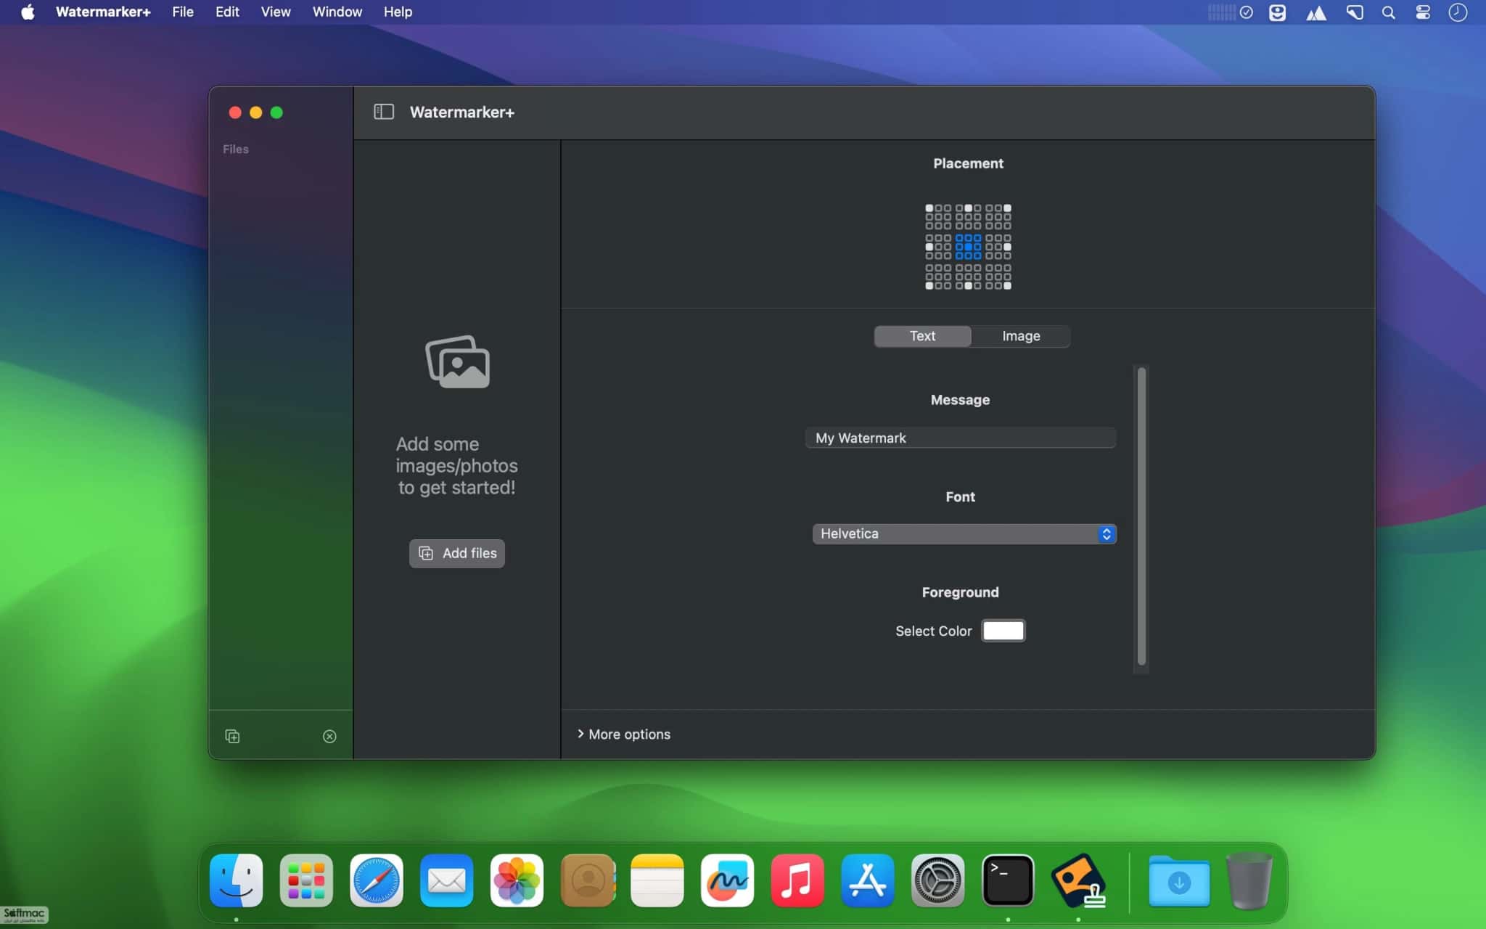1486x929 pixels.
Task: Switch to the Image watermark tab
Action: coord(1021,336)
